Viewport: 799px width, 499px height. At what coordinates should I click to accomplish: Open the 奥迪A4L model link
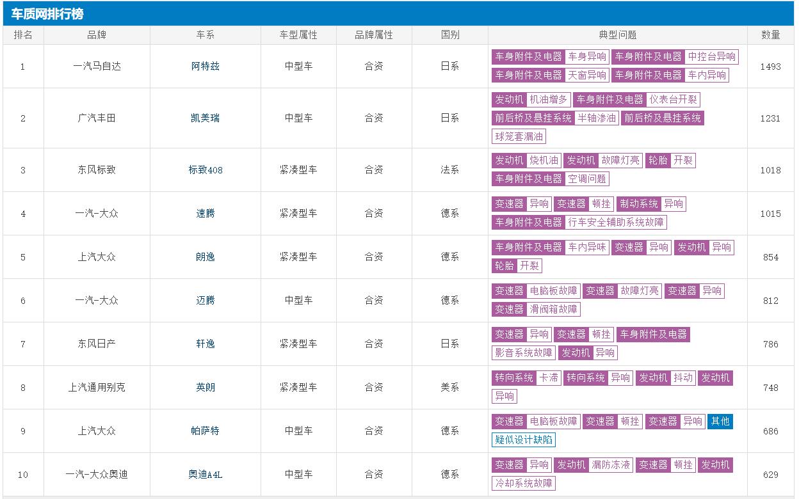(x=205, y=475)
